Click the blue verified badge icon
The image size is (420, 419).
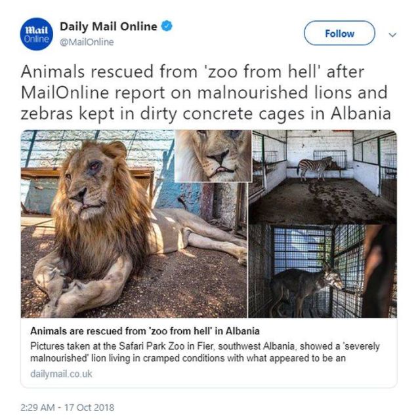coord(168,28)
